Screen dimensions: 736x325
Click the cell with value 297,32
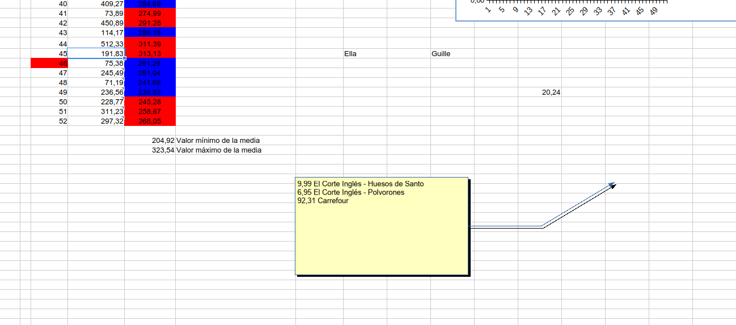click(x=96, y=121)
